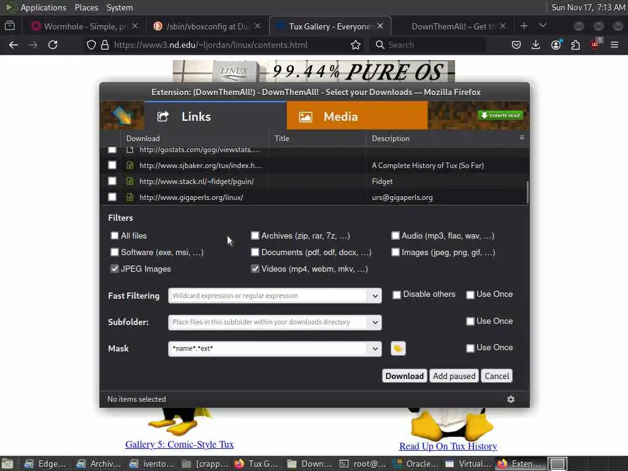Enable Archives filter checkbox
The height and width of the screenshot is (471, 628).
click(x=255, y=235)
